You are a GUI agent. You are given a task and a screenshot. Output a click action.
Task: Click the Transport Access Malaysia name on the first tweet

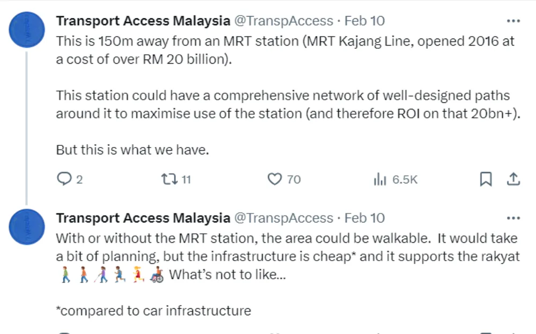tap(143, 21)
